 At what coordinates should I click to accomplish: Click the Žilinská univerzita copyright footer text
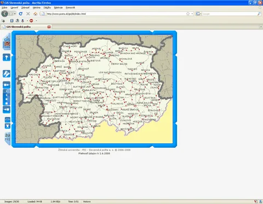pyautogui.click(x=94, y=150)
